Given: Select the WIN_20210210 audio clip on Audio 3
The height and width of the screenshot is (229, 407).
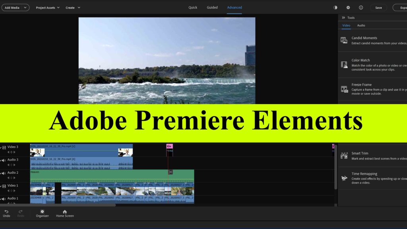Looking at the screenshot, I should (x=81, y=163).
